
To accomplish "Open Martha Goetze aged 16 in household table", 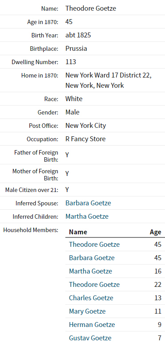I will tap(90, 271).
